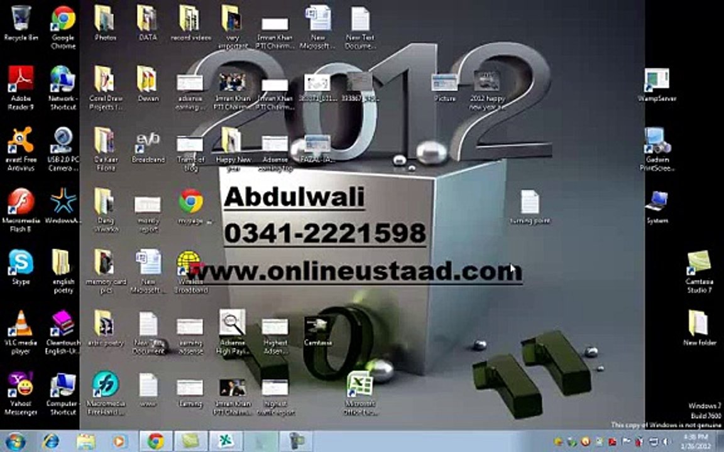Launch the Macromedia FreeHand shortcut
Screen dimensions: 724x452
[106, 393]
